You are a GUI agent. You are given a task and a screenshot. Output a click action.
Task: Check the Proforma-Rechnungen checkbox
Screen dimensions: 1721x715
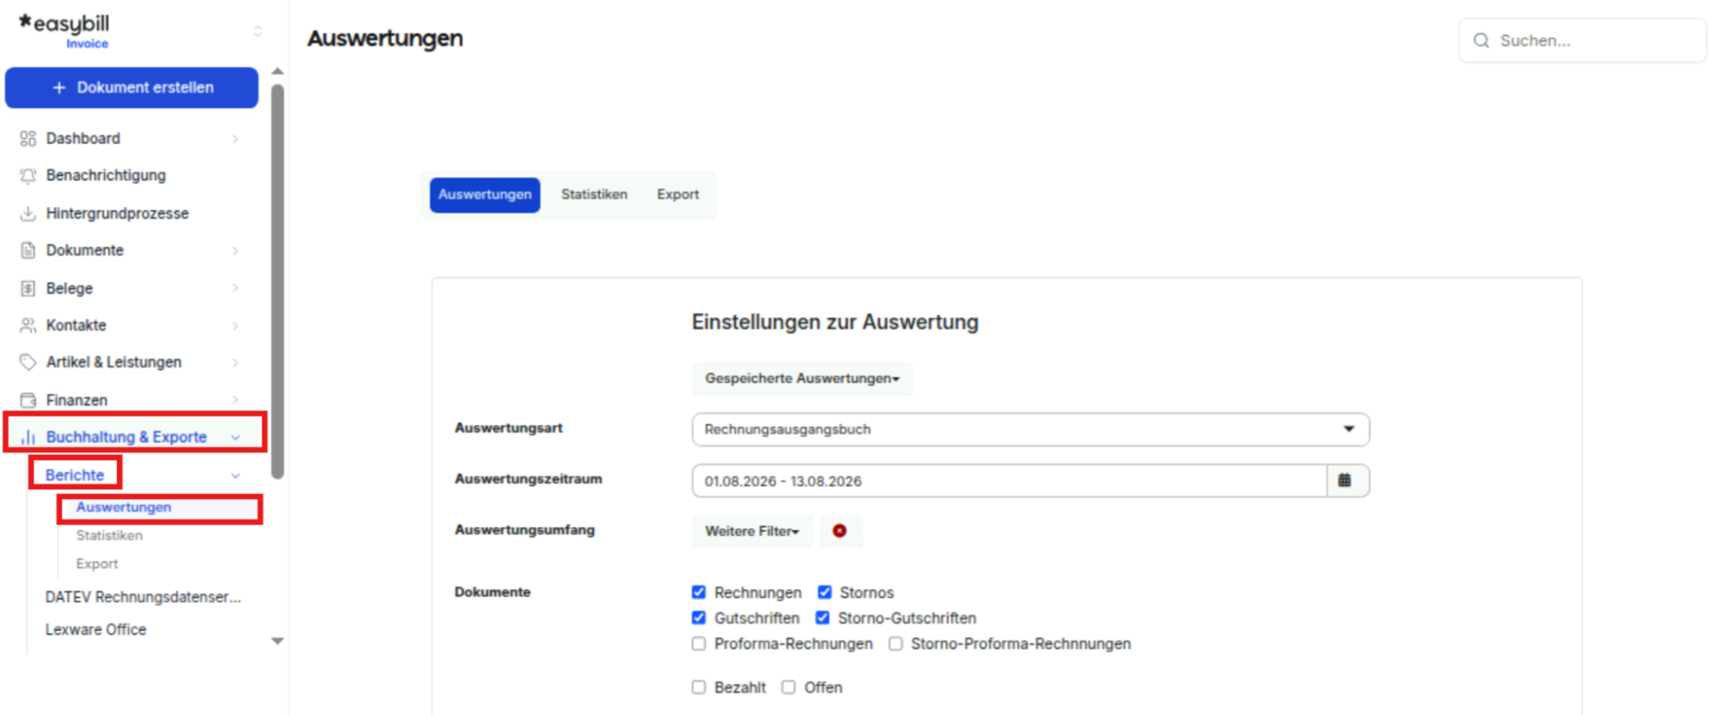698,644
